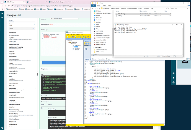Collapse the Functions tree node expander
This screenshot has width=191, height=130.
pyautogui.click(x=70, y=44)
